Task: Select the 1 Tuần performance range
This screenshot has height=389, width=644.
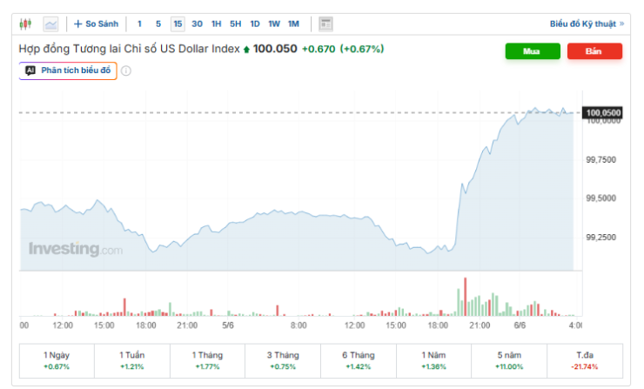Action: tap(131, 360)
